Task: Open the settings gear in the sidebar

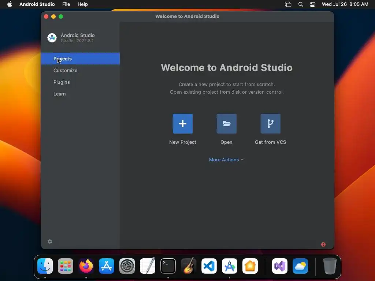Action: pos(50,241)
